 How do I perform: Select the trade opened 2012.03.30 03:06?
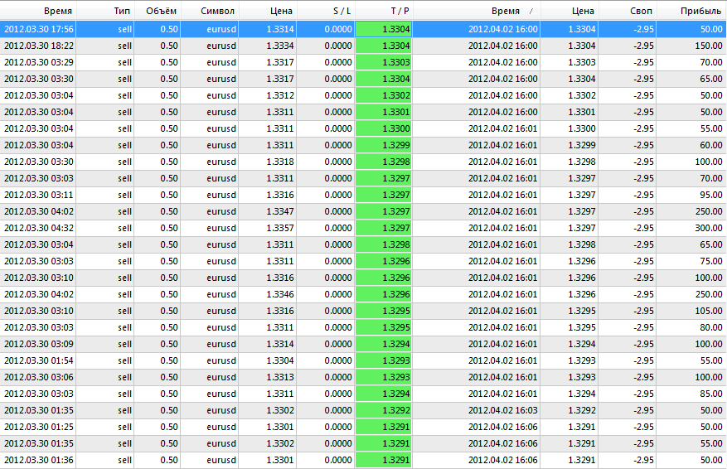tap(363, 377)
